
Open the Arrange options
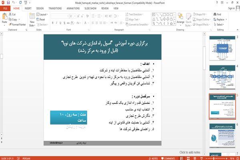(x=180, y=19)
